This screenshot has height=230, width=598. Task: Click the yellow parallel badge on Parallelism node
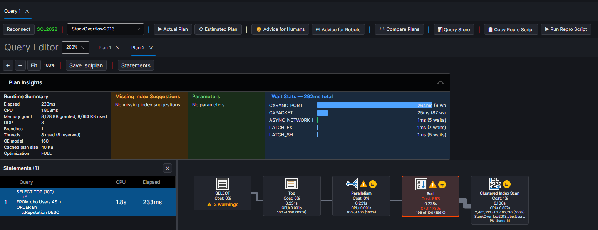click(372, 184)
